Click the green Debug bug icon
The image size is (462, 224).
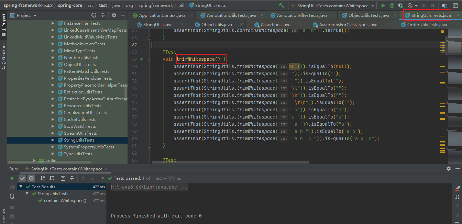point(392,5)
